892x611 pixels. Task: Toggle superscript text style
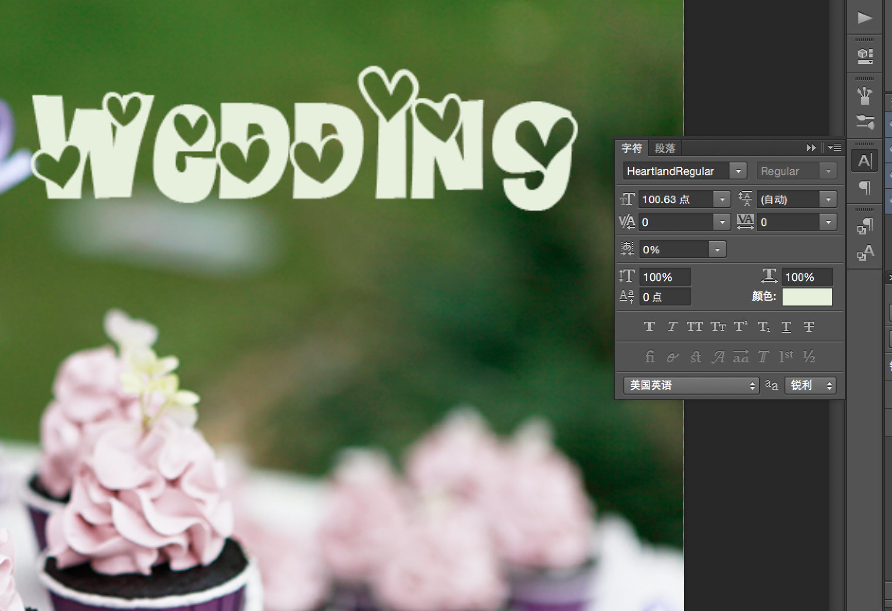point(740,326)
